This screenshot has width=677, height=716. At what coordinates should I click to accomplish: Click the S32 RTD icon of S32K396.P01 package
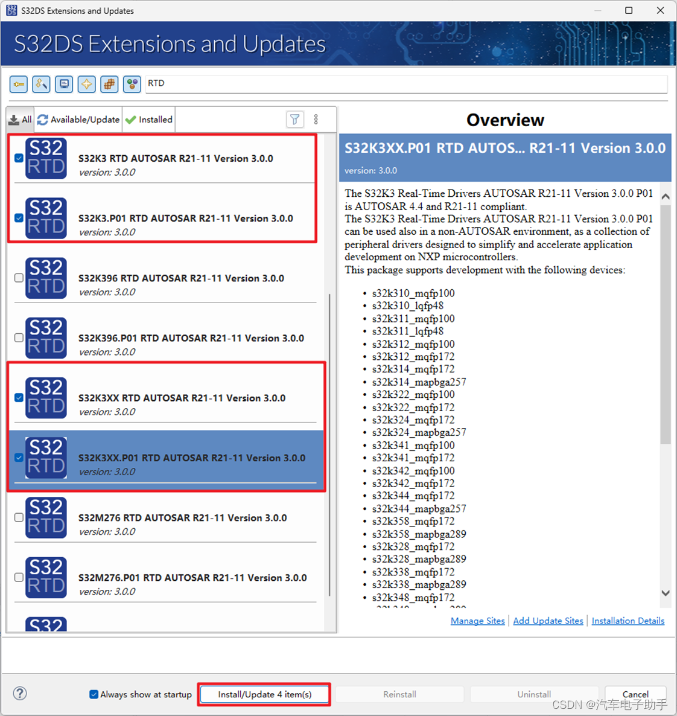point(46,337)
